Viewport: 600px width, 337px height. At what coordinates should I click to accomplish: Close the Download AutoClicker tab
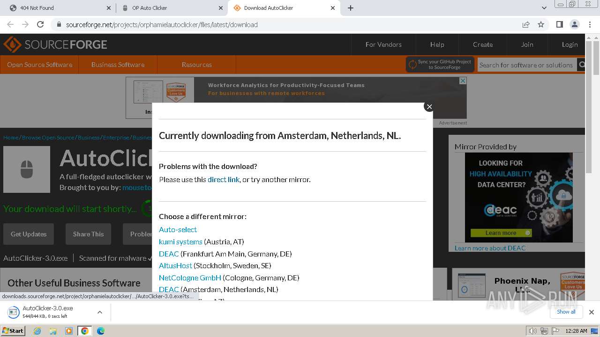pos(333,7)
